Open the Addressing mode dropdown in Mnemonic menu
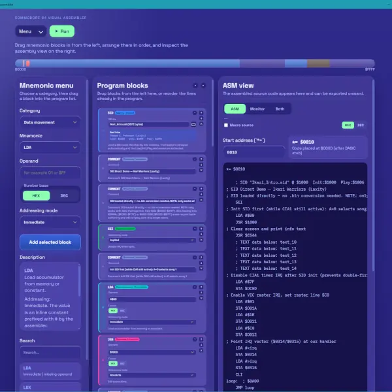 [x=50, y=221]
